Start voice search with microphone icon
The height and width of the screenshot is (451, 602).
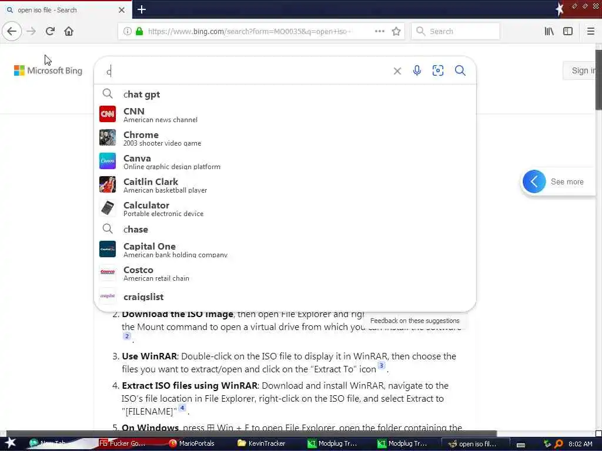(x=417, y=70)
